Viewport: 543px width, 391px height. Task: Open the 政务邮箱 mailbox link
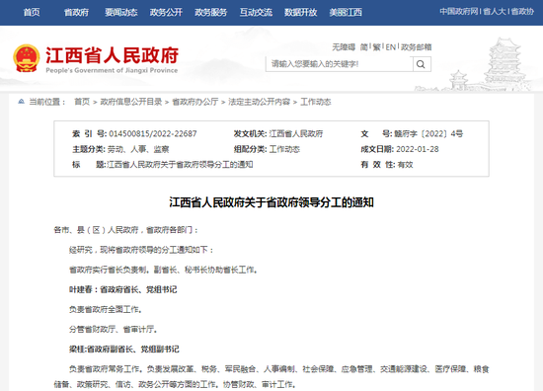[417, 47]
